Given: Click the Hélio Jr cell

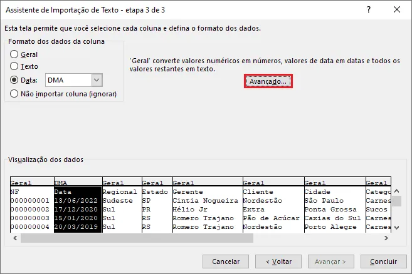Looking at the screenshot, I should [190, 209].
